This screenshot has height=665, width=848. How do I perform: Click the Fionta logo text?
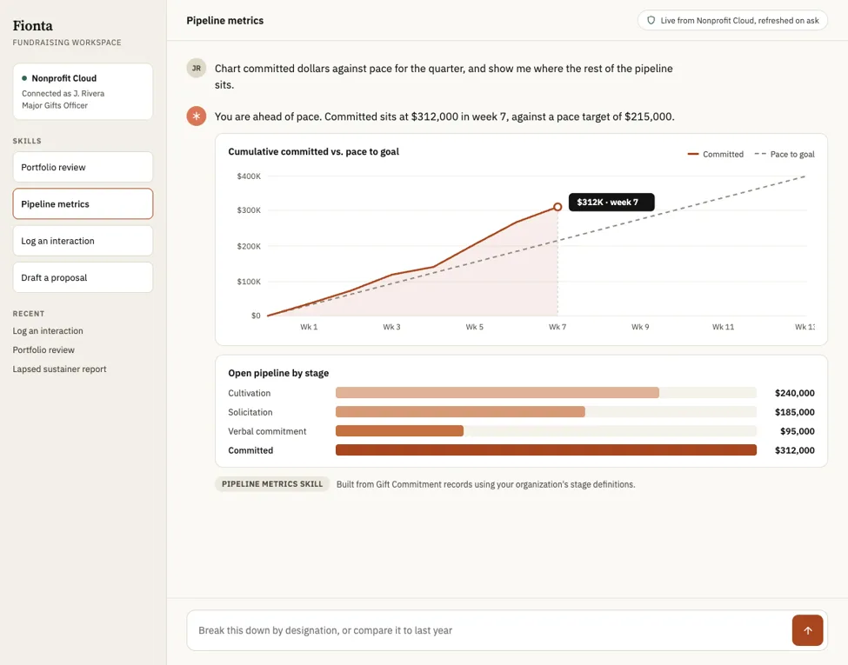[x=33, y=25]
